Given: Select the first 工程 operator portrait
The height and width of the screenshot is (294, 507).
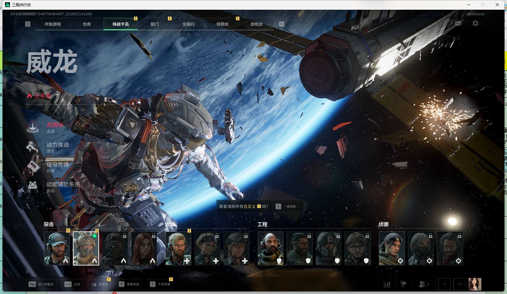Looking at the screenshot, I should click(270, 248).
